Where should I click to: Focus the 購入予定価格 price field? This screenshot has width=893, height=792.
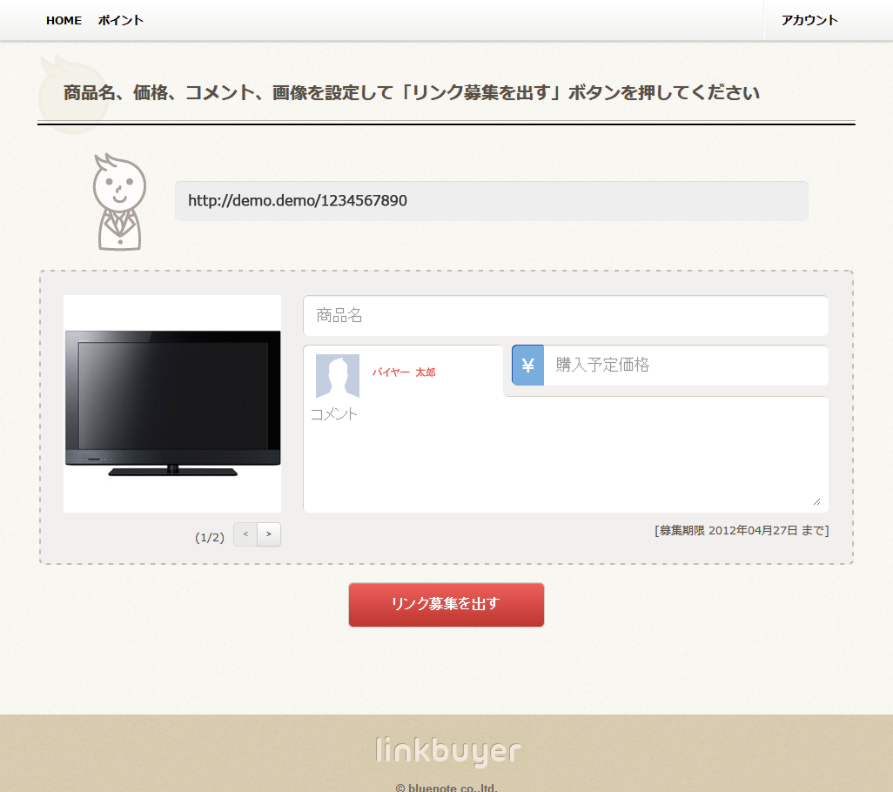pos(685,366)
